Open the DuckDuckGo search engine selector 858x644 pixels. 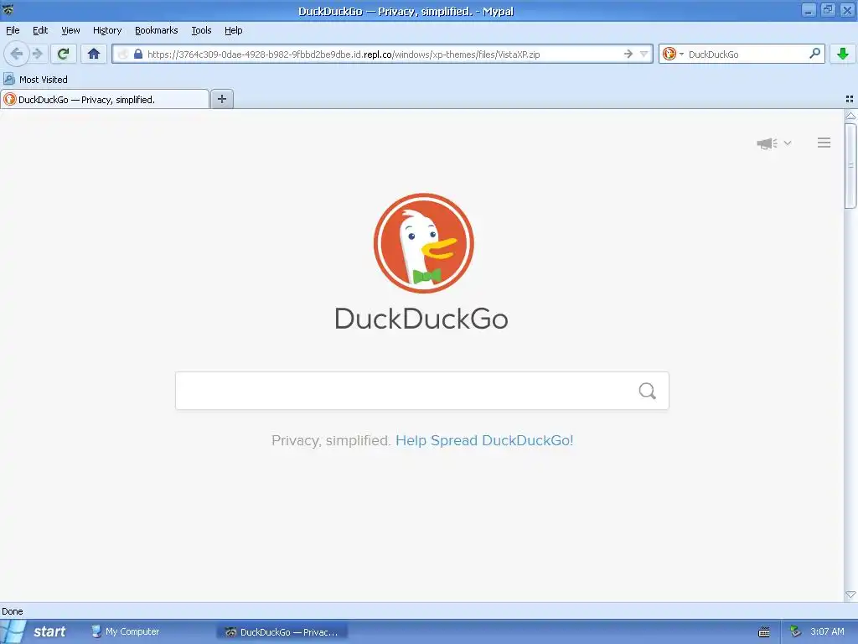coord(673,54)
